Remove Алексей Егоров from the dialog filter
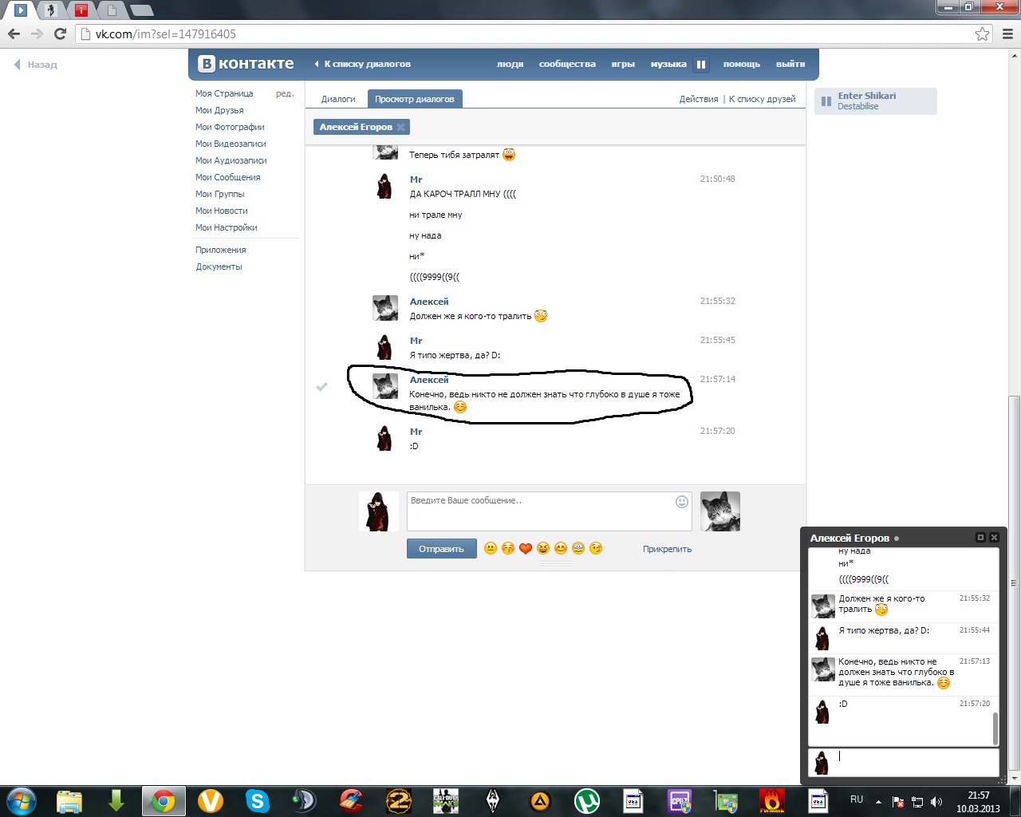This screenshot has width=1021, height=817. 400,127
